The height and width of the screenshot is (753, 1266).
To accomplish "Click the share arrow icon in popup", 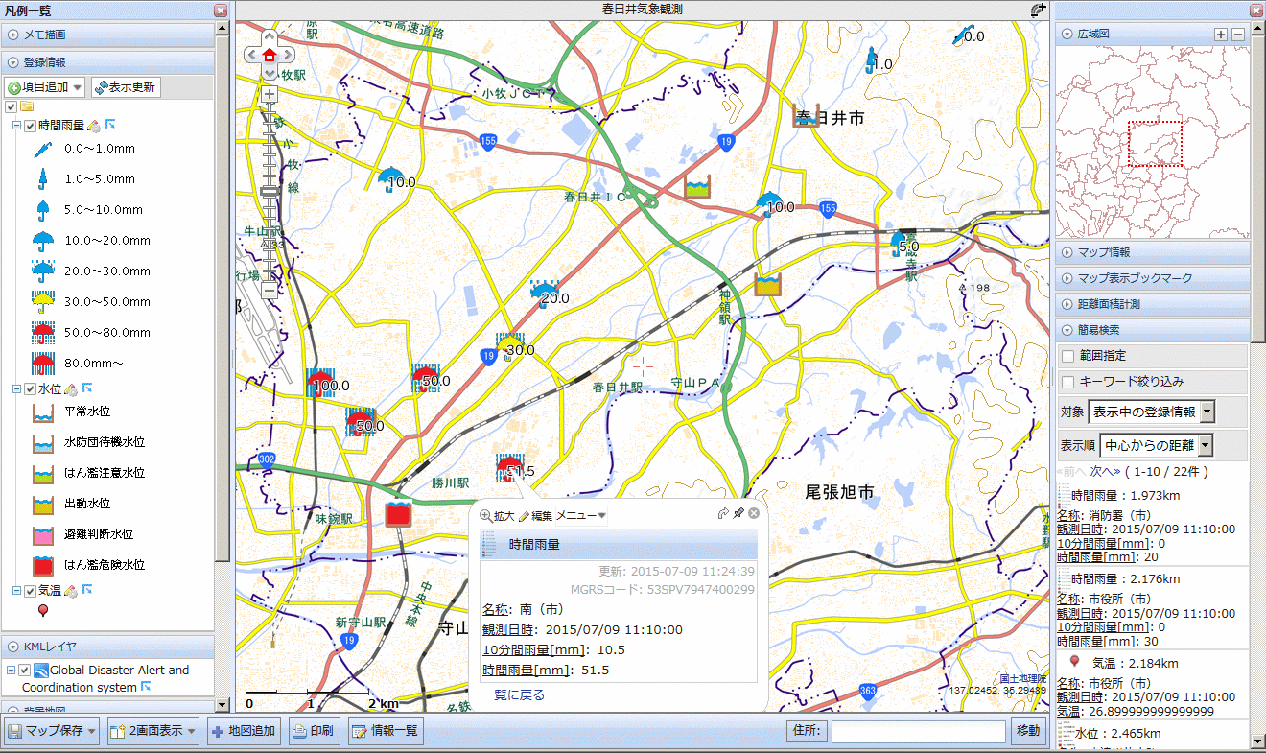I will point(723,514).
